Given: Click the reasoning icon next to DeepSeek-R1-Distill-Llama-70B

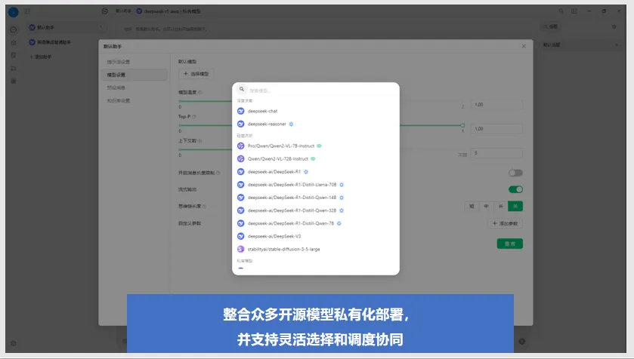Looking at the screenshot, I should [342, 184].
